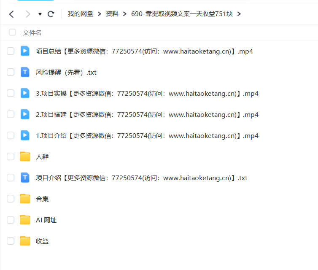Check the box for 2.项目搭建 mp4
Image resolution: width=318 pixels, height=270 pixels.
(11, 114)
